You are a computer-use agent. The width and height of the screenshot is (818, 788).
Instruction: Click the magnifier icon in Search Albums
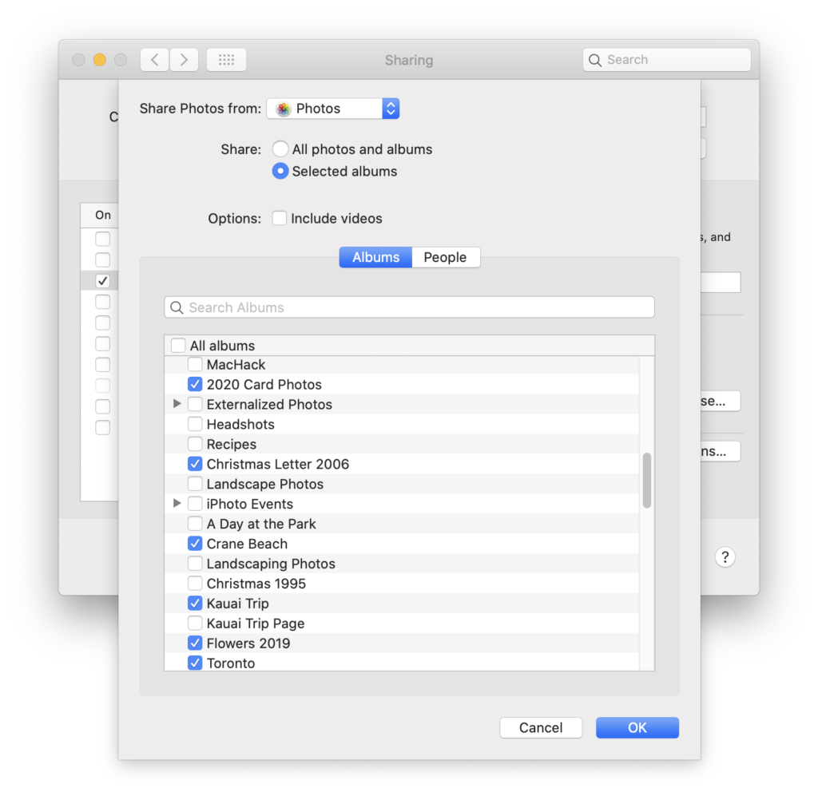coord(177,307)
